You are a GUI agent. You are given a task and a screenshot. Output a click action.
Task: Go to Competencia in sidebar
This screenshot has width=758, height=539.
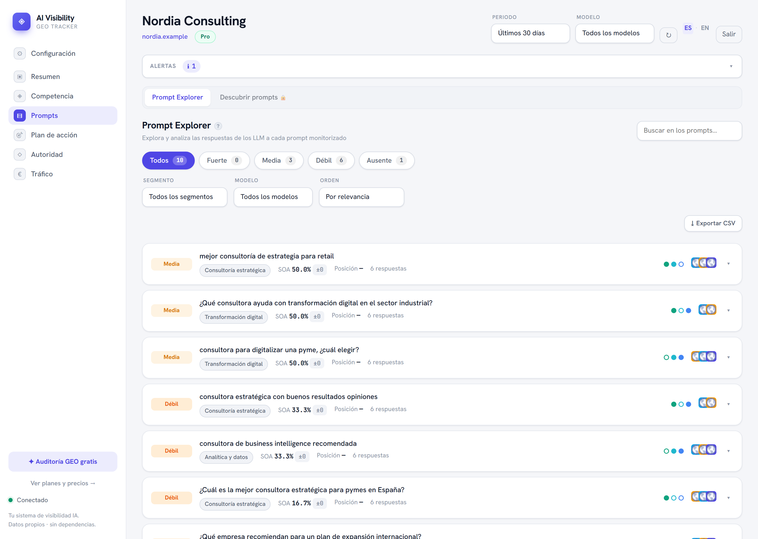tap(63, 96)
